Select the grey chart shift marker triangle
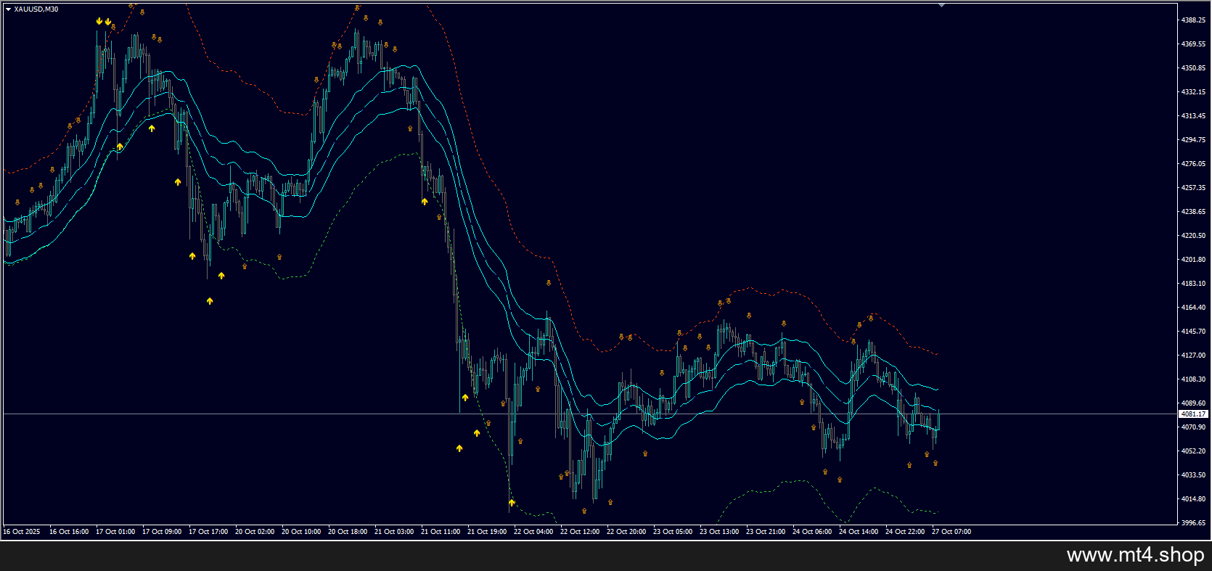 click(x=941, y=5)
